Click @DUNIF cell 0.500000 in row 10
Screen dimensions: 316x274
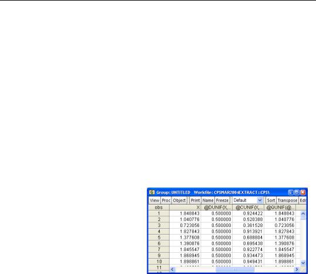coord(217,262)
